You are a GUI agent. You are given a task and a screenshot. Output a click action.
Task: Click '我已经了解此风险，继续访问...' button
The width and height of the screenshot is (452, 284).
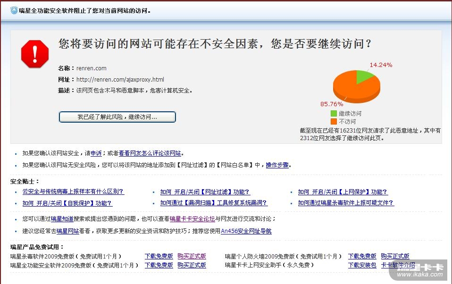[117, 117]
